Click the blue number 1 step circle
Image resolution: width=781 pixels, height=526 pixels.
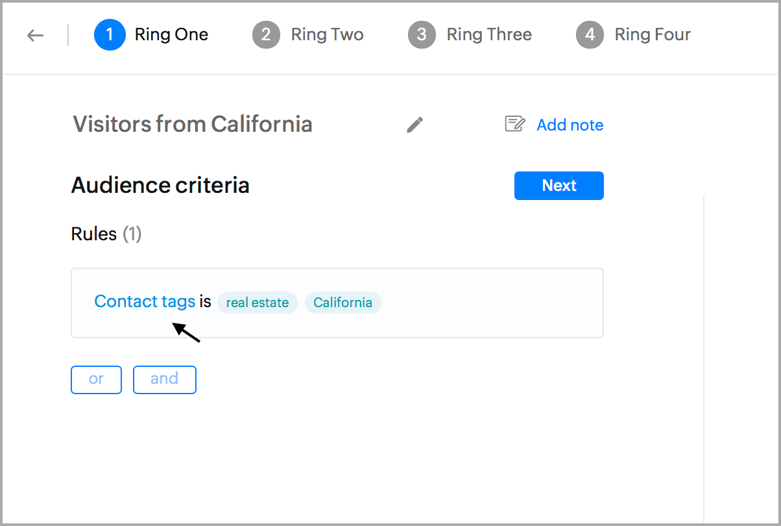point(110,35)
